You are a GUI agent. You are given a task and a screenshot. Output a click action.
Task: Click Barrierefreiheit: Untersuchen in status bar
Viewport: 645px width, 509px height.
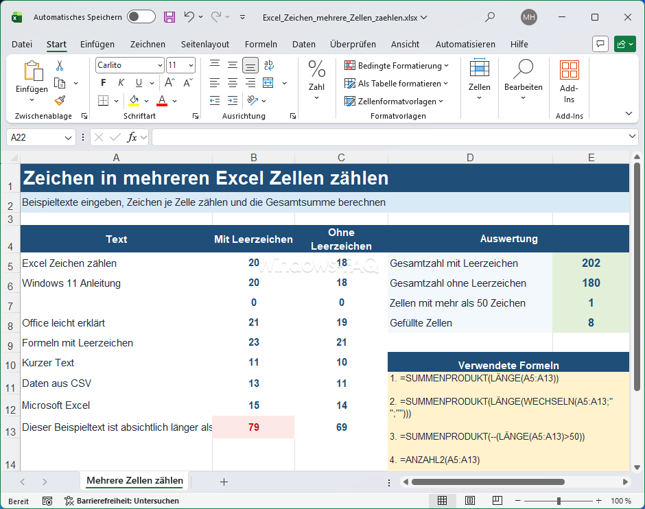(121, 501)
